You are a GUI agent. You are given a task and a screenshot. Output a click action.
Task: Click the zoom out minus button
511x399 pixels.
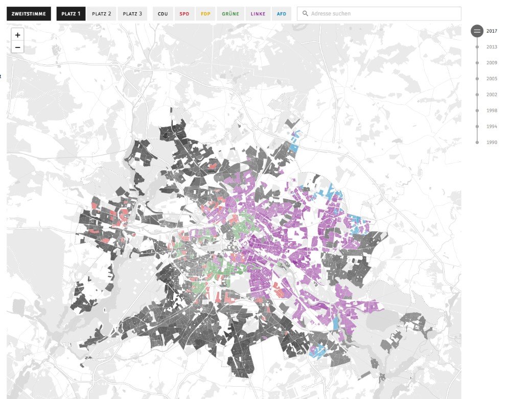[x=17, y=48]
